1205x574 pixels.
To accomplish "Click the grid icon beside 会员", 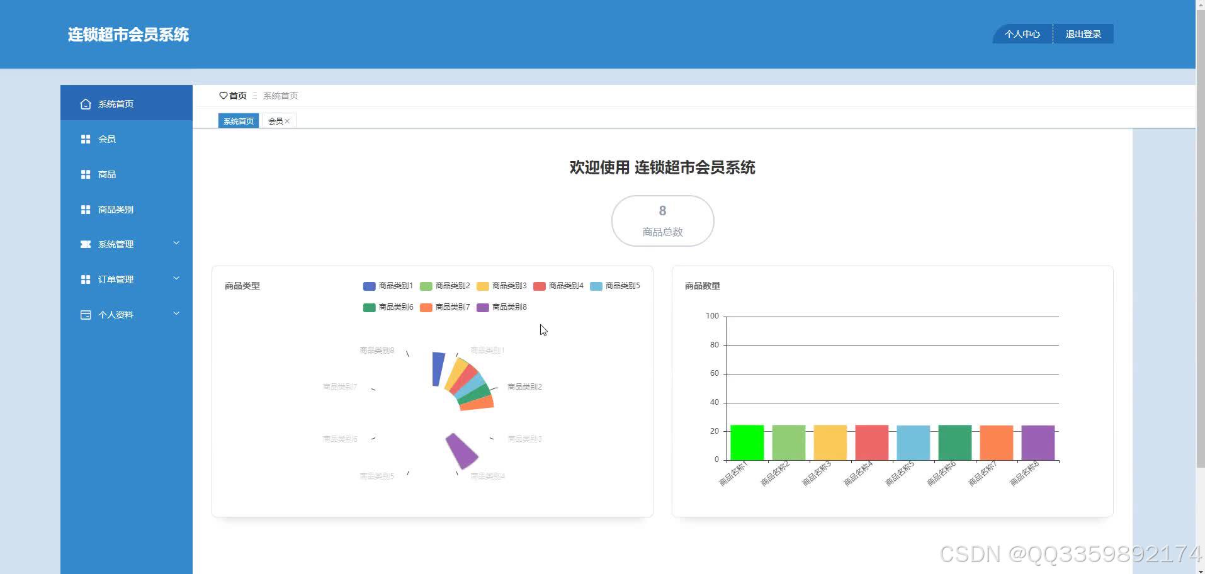I will click(x=86, y=139).
